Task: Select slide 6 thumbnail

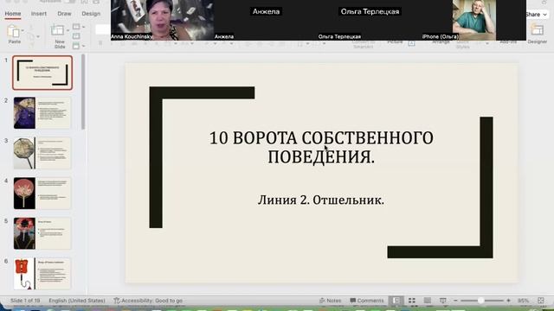Action: point(42,274)
